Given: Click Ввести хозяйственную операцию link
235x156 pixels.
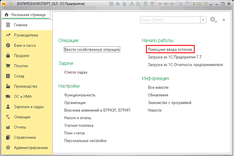Looking at the screenshot, I should pos(92,50).
